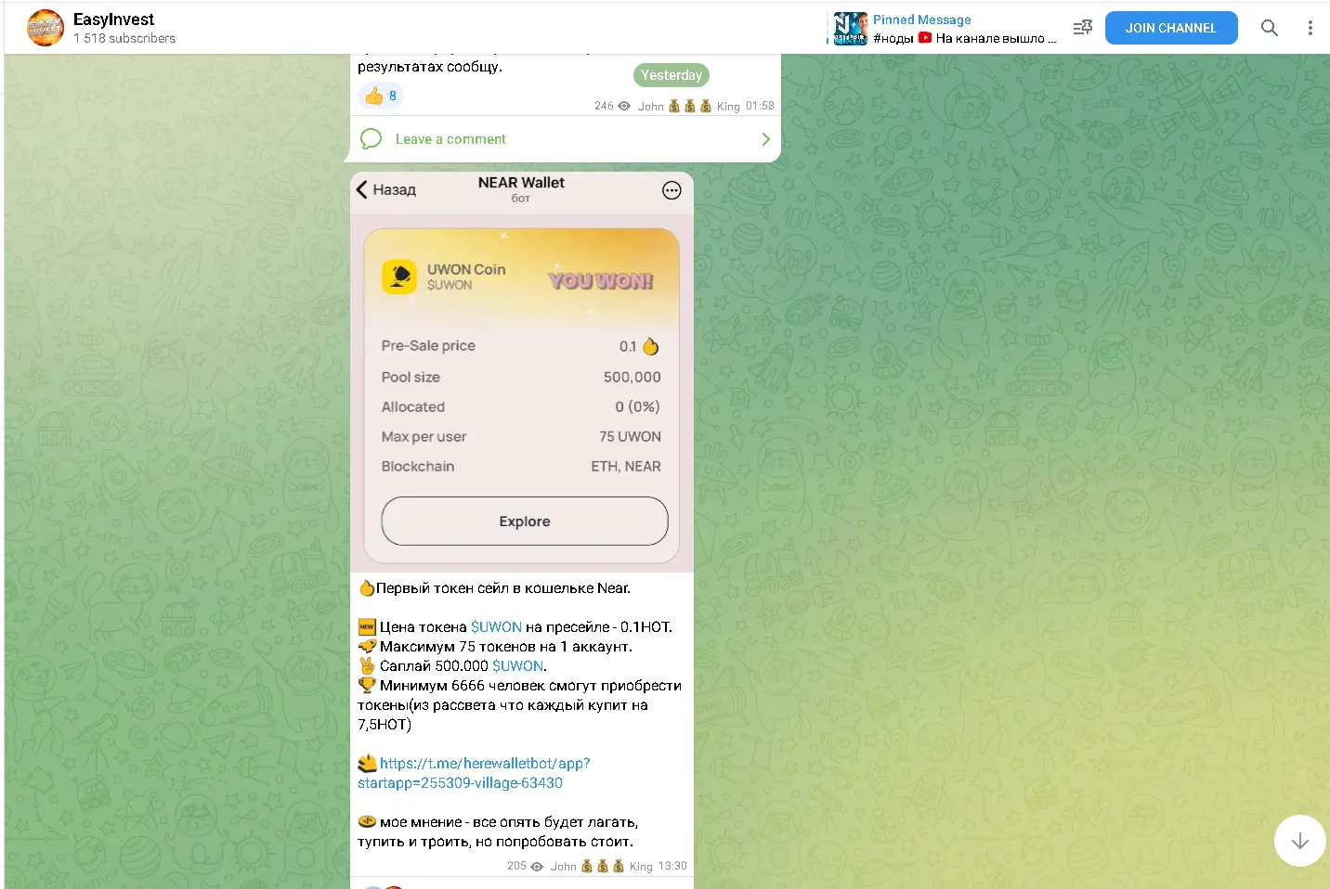
Task: Open the pinned message thumbnail image
Action: coord(850,28)
